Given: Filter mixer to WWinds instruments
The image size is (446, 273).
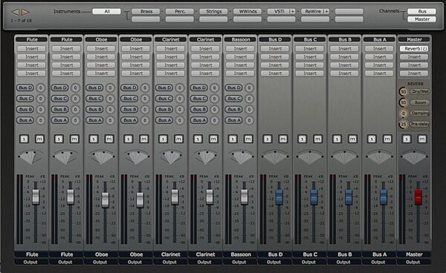Looking at the screenshot, I should coord(248,11).
